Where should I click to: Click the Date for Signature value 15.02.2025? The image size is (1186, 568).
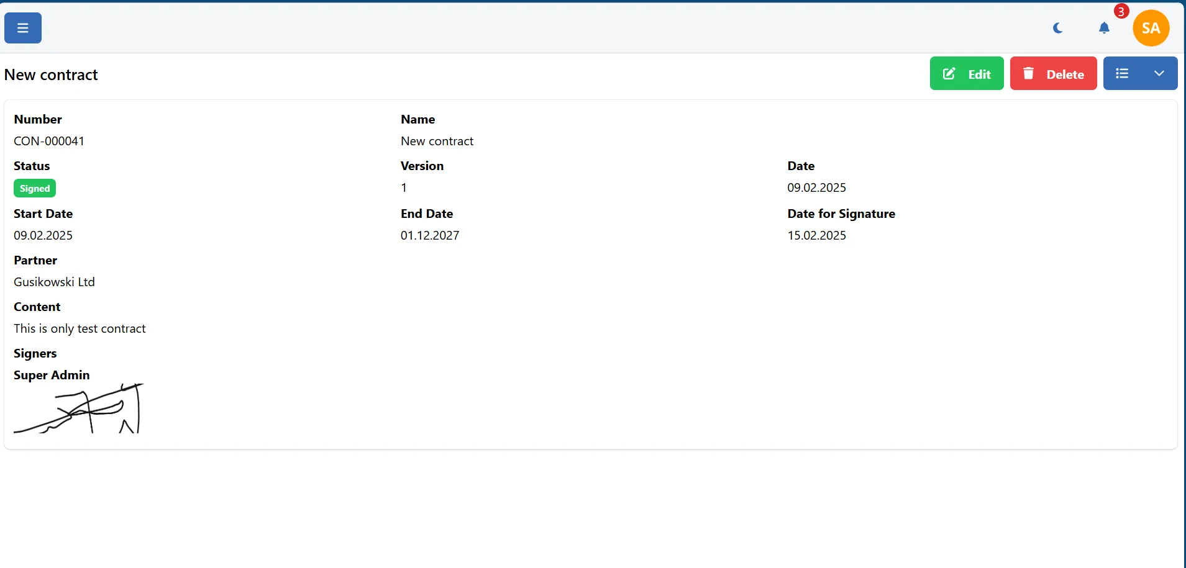[816, 235]
